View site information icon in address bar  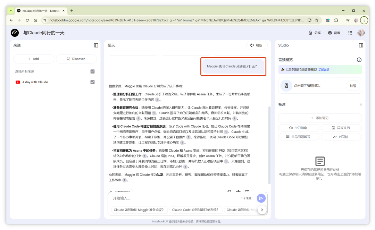[45, 20]
